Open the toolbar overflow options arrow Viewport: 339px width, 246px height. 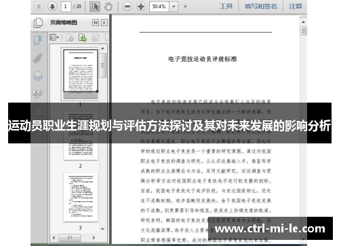[185, 7]
